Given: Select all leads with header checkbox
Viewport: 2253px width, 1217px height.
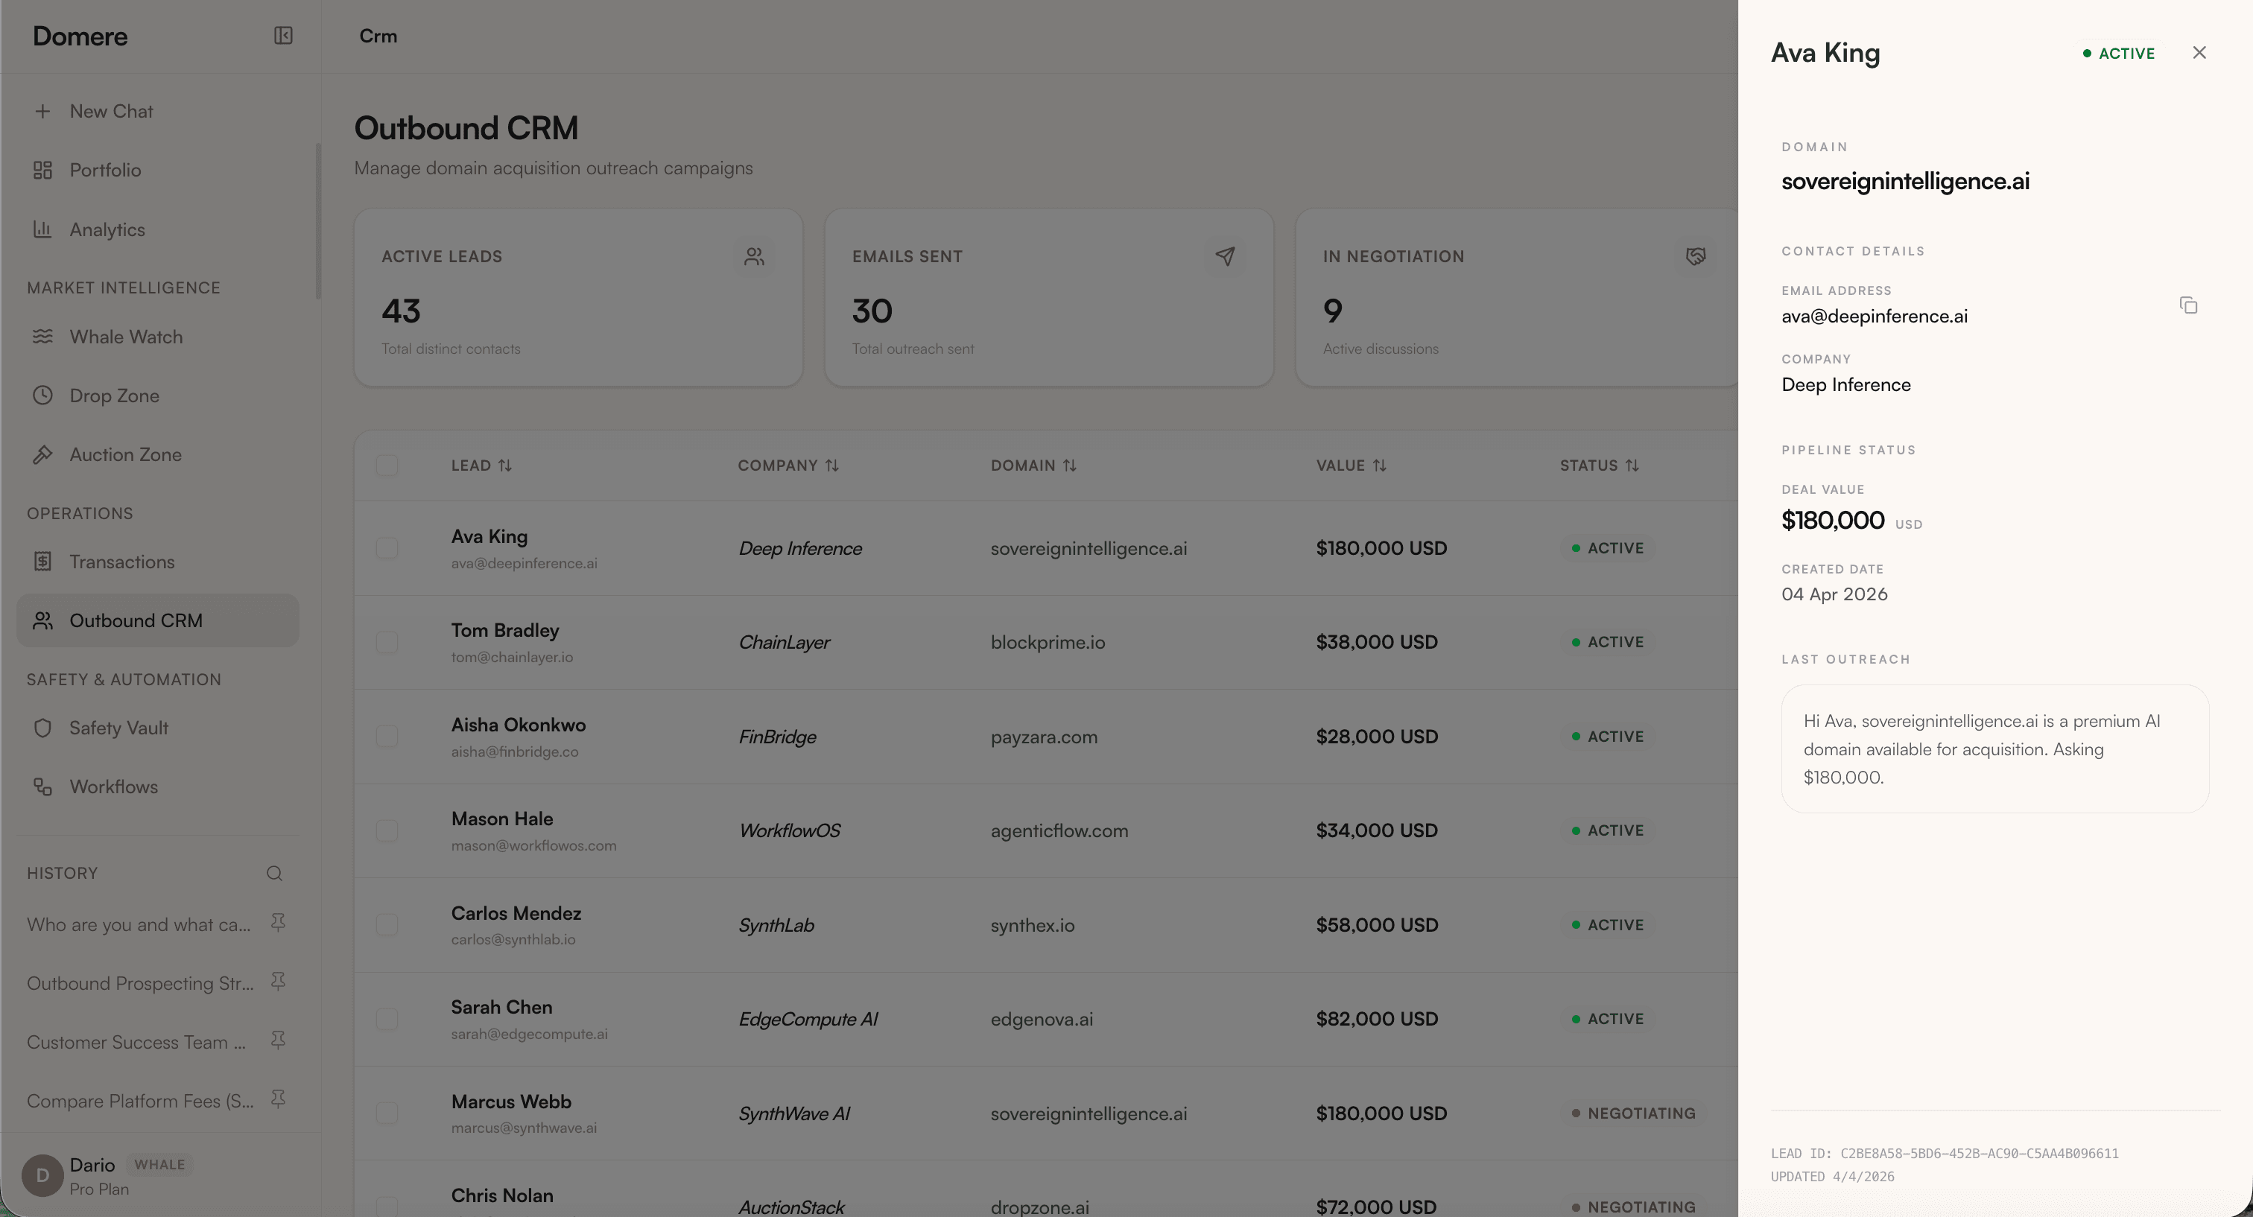Looking at the screenshot, I should (387, 465).
